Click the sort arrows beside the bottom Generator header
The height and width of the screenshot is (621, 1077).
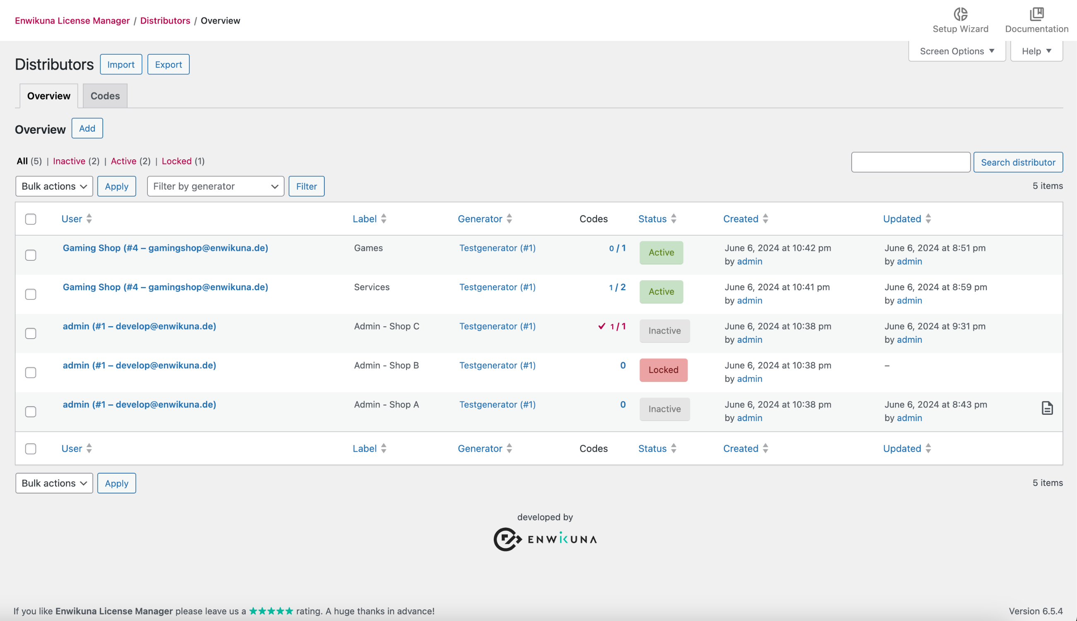(509, 448)
